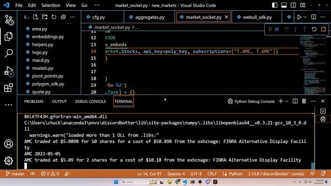This screenshot has width=331, height=186.
Task: Open the File menu
Action: pos(19,5)
